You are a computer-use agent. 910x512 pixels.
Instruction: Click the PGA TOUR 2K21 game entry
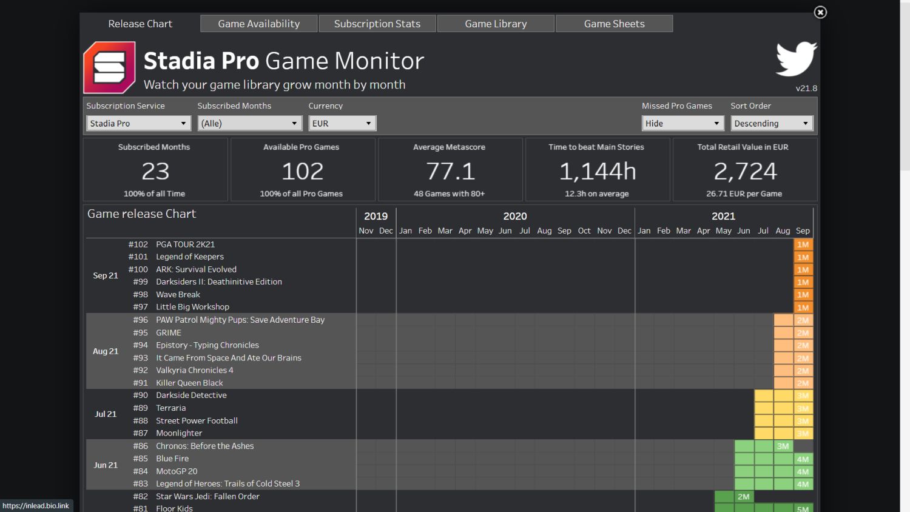(185, 244)
